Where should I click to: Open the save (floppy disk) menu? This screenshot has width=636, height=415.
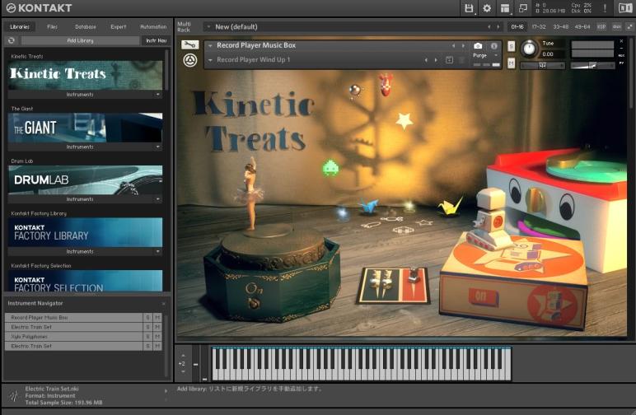[x=469, y=8]
